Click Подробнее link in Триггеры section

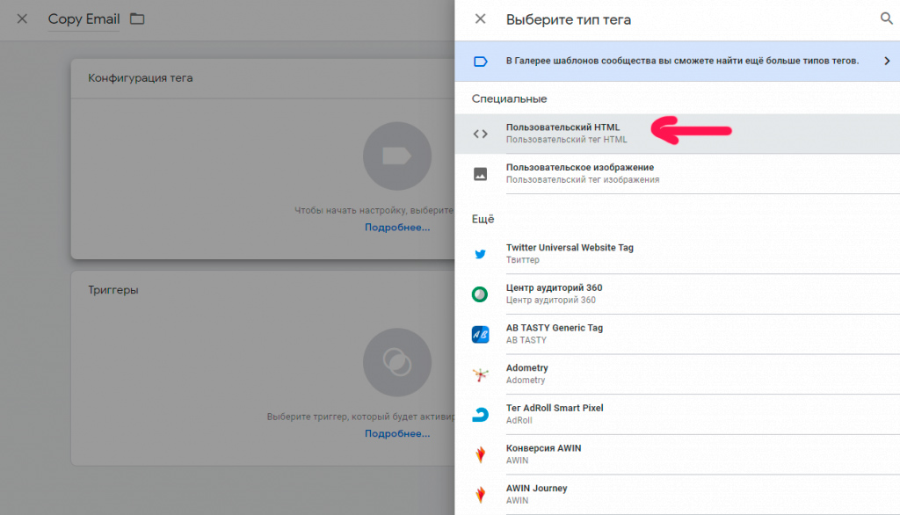click(397, 434)
